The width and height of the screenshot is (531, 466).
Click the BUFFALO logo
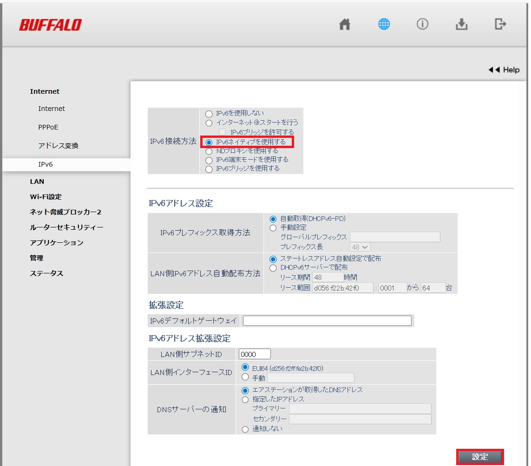[x=51, y=25]
